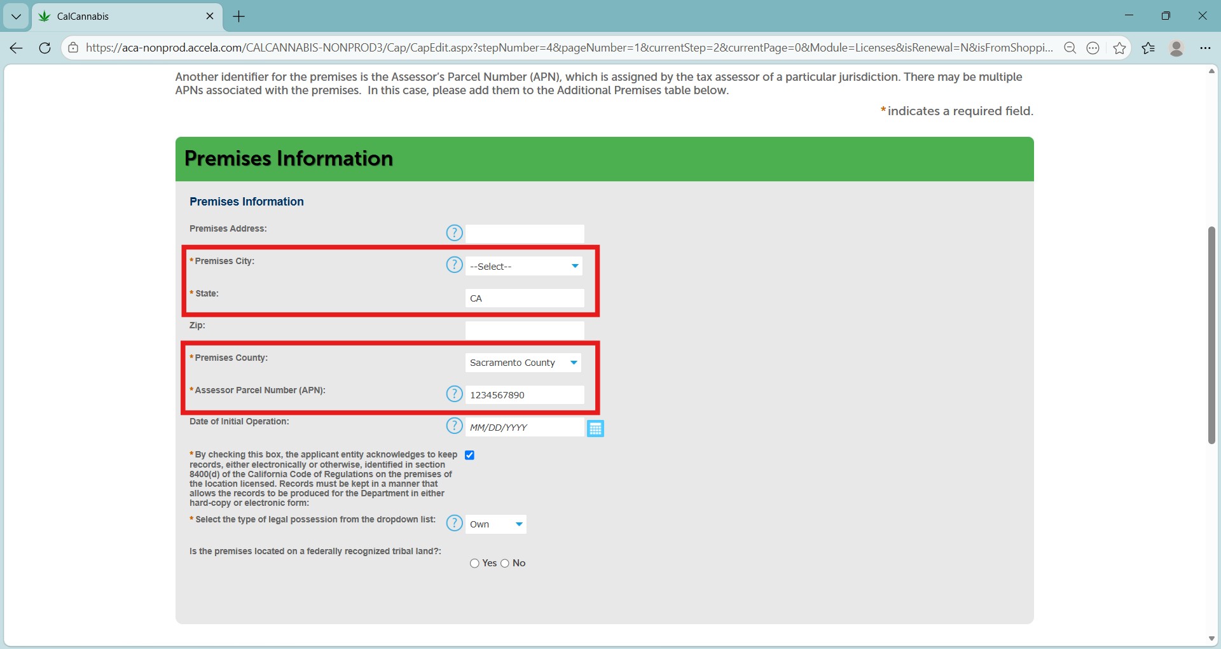Screen dimensions: 1221x649
Task: Add page to favorites star icon
Action: point(1120,48)
